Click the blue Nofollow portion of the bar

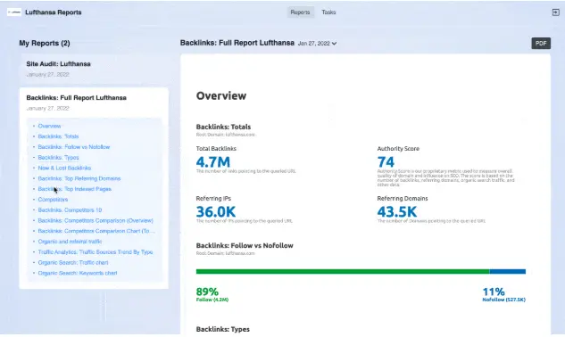click(x=507, y=271)
